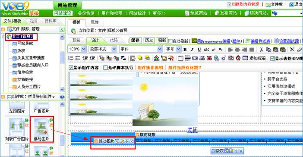Enable 允许脚本执行 checkbox

(105, 68)
